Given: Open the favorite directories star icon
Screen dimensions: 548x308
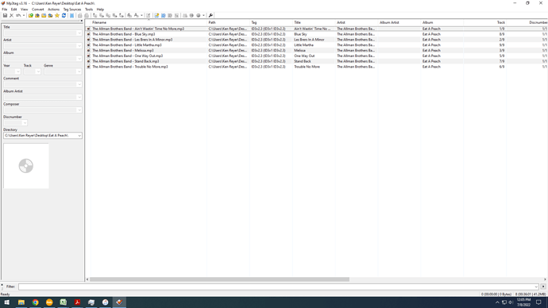Looking at the screenshot, I should (57, 15).
